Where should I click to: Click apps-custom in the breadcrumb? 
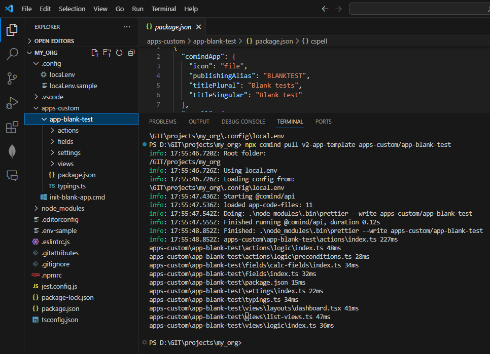point(166,41)
